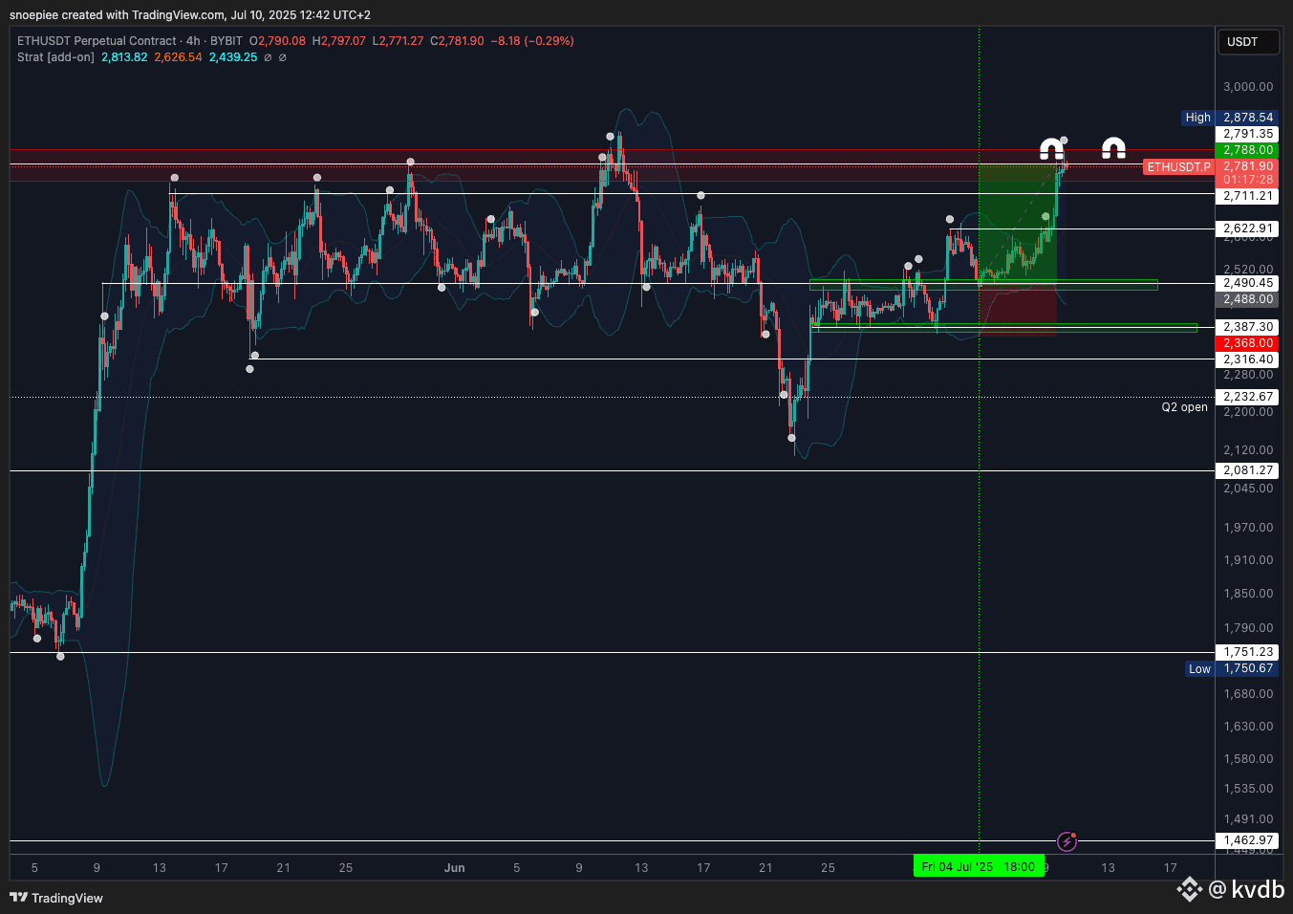Click the last ∅ symbol in Strat legend
Viewport: 1293px width, 914px height.
pos(283,57)
